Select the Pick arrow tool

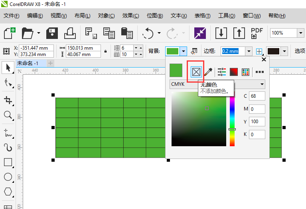8,68
